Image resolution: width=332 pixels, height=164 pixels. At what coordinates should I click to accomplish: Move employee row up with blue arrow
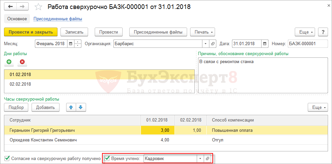(x=71, y=107)
